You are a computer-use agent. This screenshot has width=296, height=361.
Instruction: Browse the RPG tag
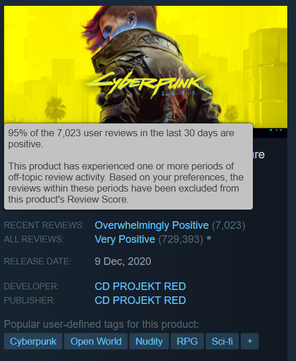click(x=187, y=341)
